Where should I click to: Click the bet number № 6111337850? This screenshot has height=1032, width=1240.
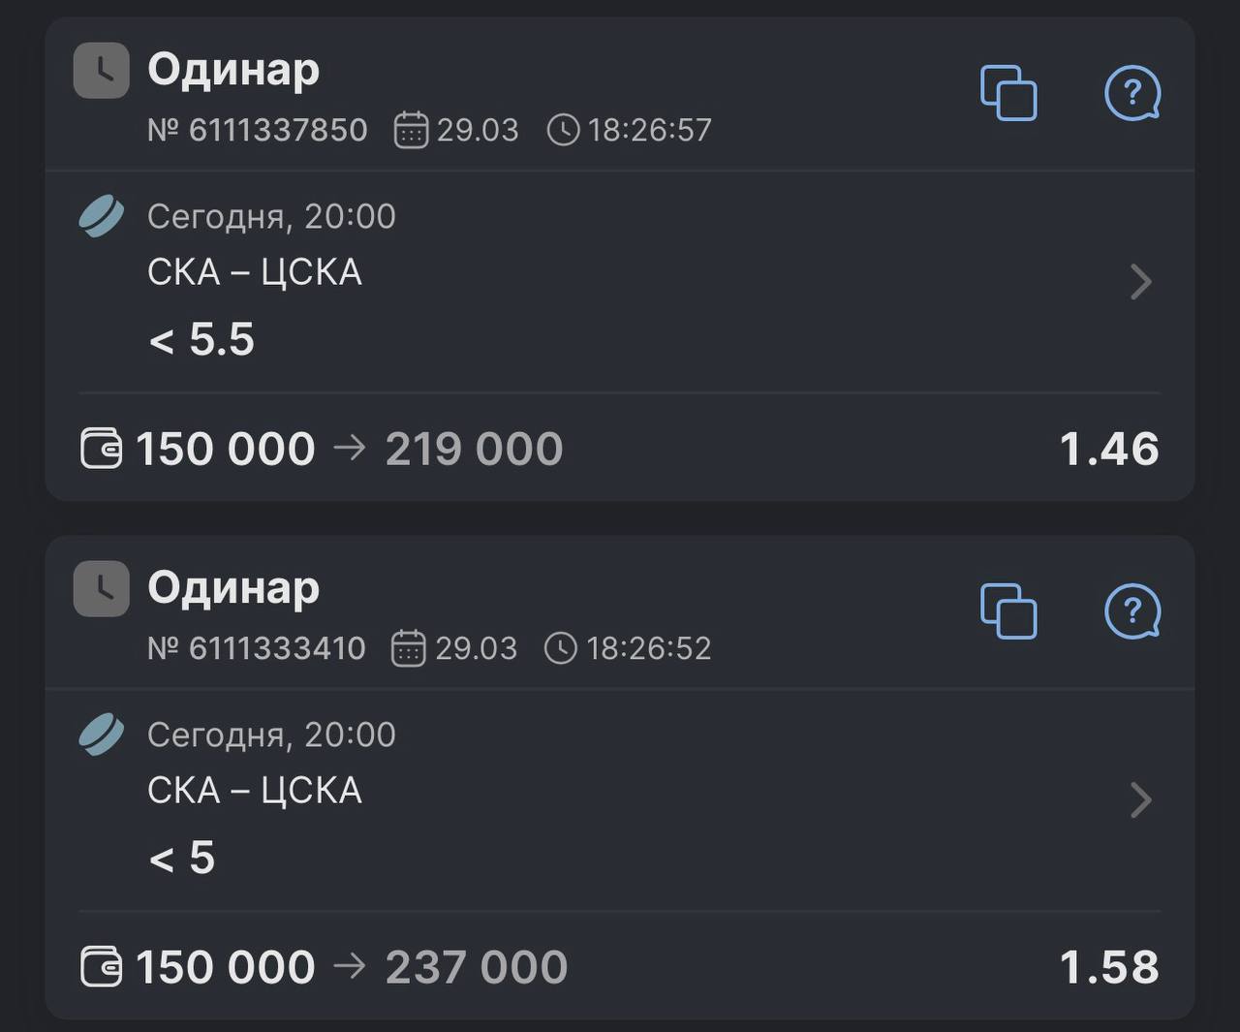pos(258,130)
